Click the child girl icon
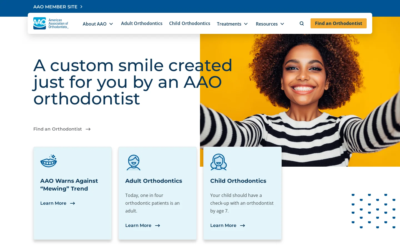Image resolution: width=400 pixels, height=250 pixels. tap(219, 162)
